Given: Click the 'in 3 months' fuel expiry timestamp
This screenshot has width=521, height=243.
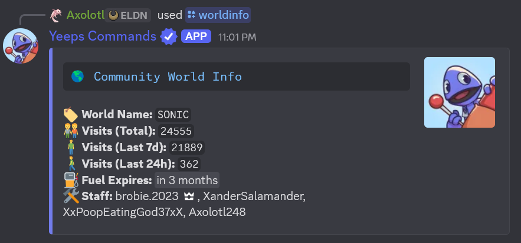Looking at the screenshot, I should [187, 181].
